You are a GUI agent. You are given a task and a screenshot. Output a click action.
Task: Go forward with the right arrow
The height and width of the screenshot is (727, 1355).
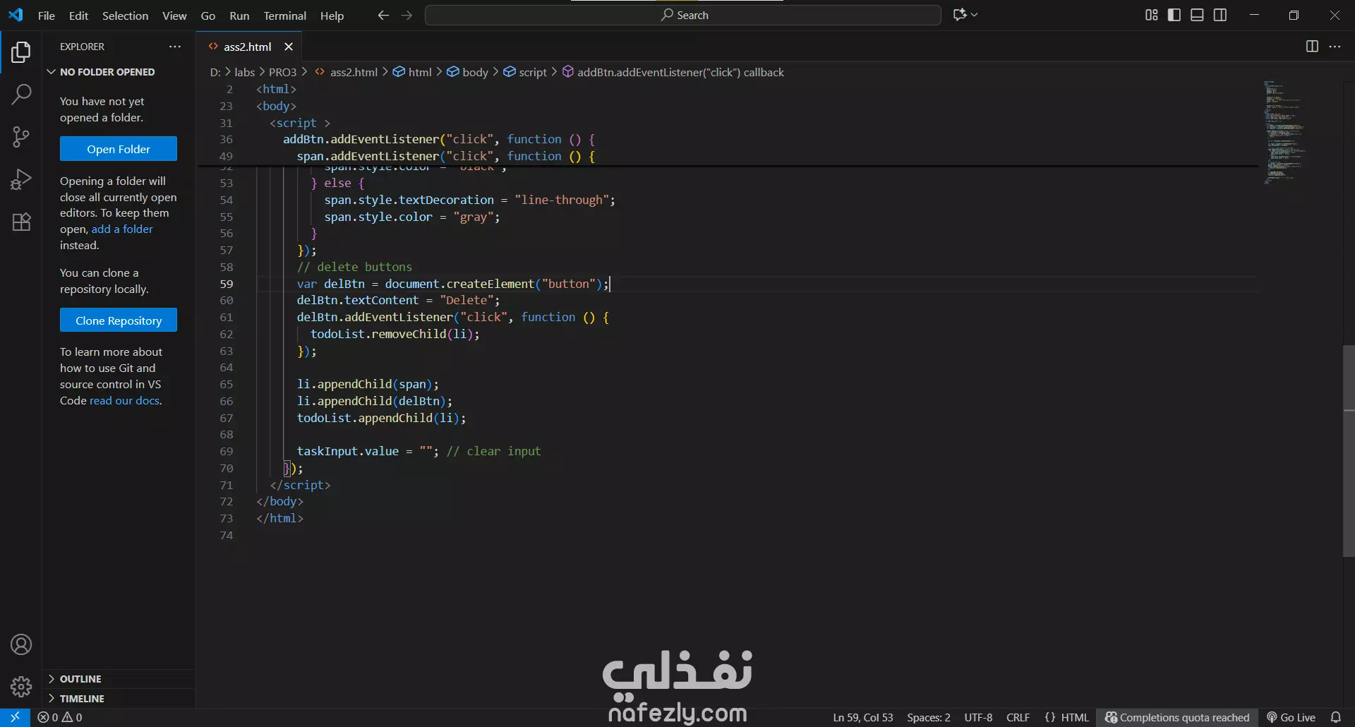406,15
